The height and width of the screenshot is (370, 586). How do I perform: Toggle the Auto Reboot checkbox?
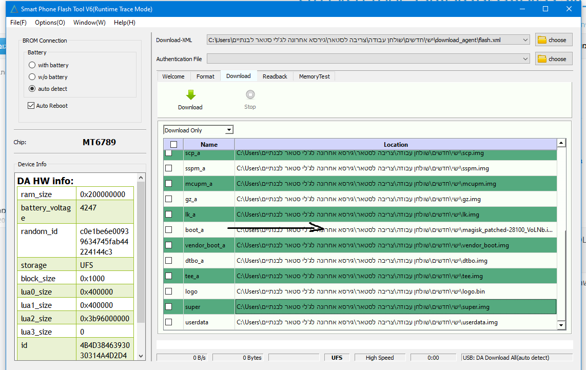pos(31,106)
